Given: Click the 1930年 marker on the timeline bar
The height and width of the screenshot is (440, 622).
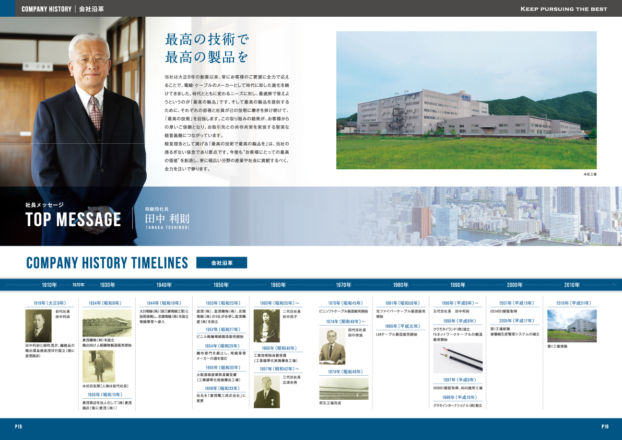Looking at the screenshot, I should [x=108, y=285].
